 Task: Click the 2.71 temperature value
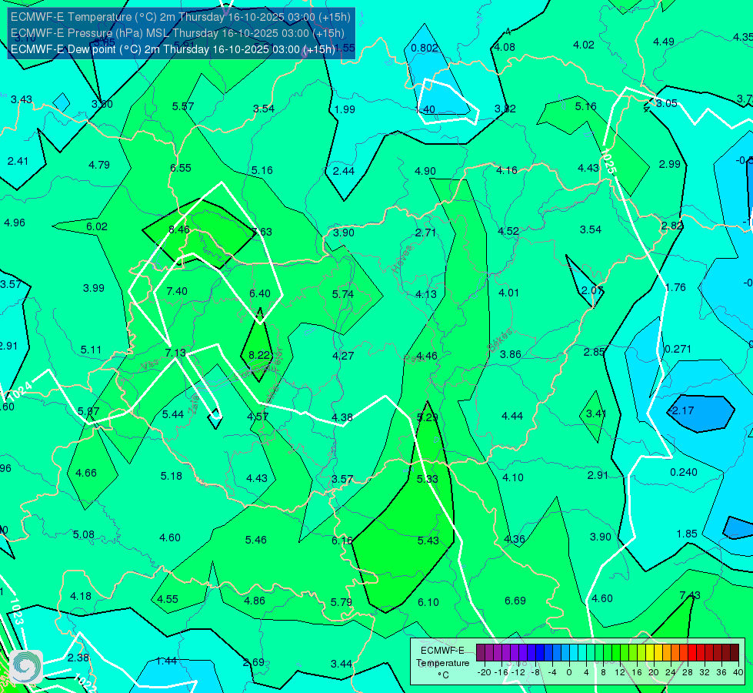pyautogui.click(x=425, y=233)
